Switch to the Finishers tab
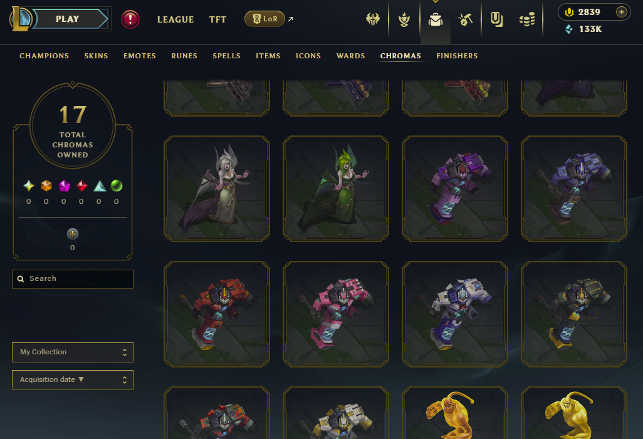643x439 pixels. 457,56
